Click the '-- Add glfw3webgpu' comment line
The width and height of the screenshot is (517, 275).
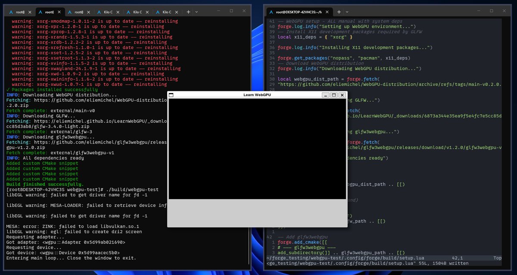303,237
